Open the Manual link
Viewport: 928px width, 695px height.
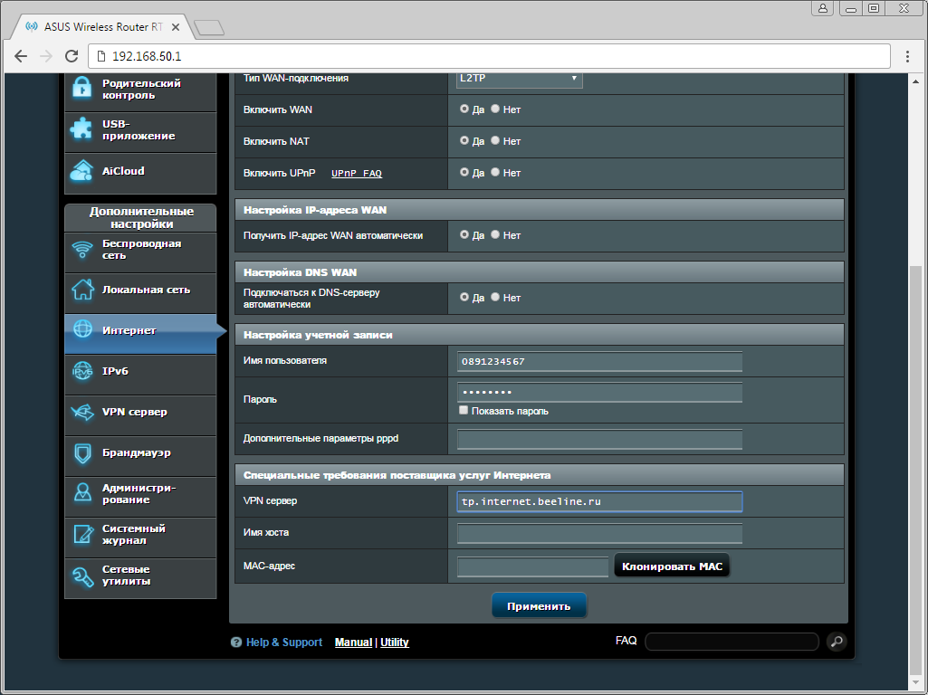[x=353, y=643]
